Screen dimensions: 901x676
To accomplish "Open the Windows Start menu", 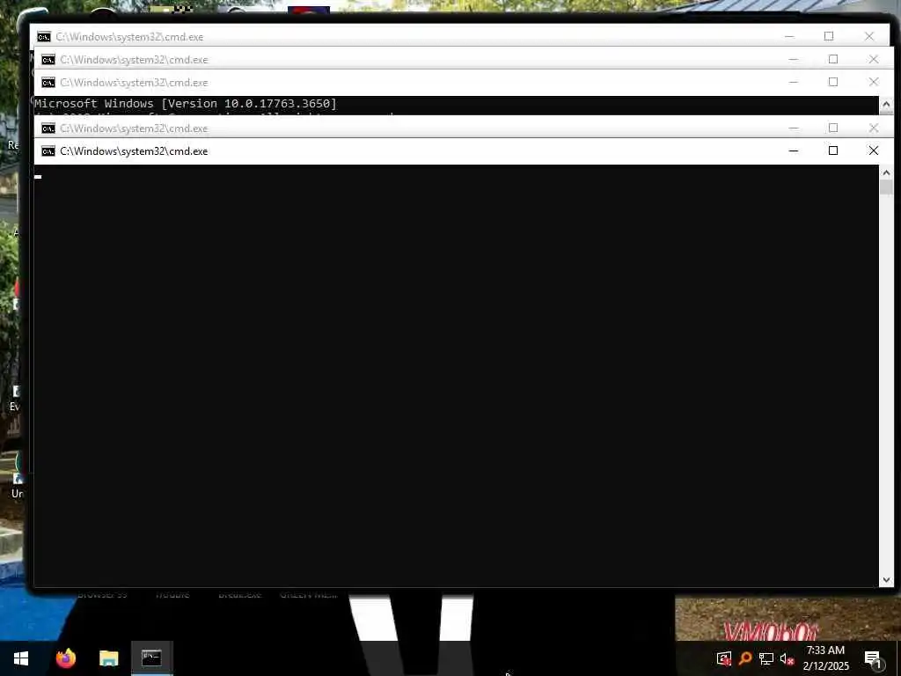I will (x=21, y=658).
